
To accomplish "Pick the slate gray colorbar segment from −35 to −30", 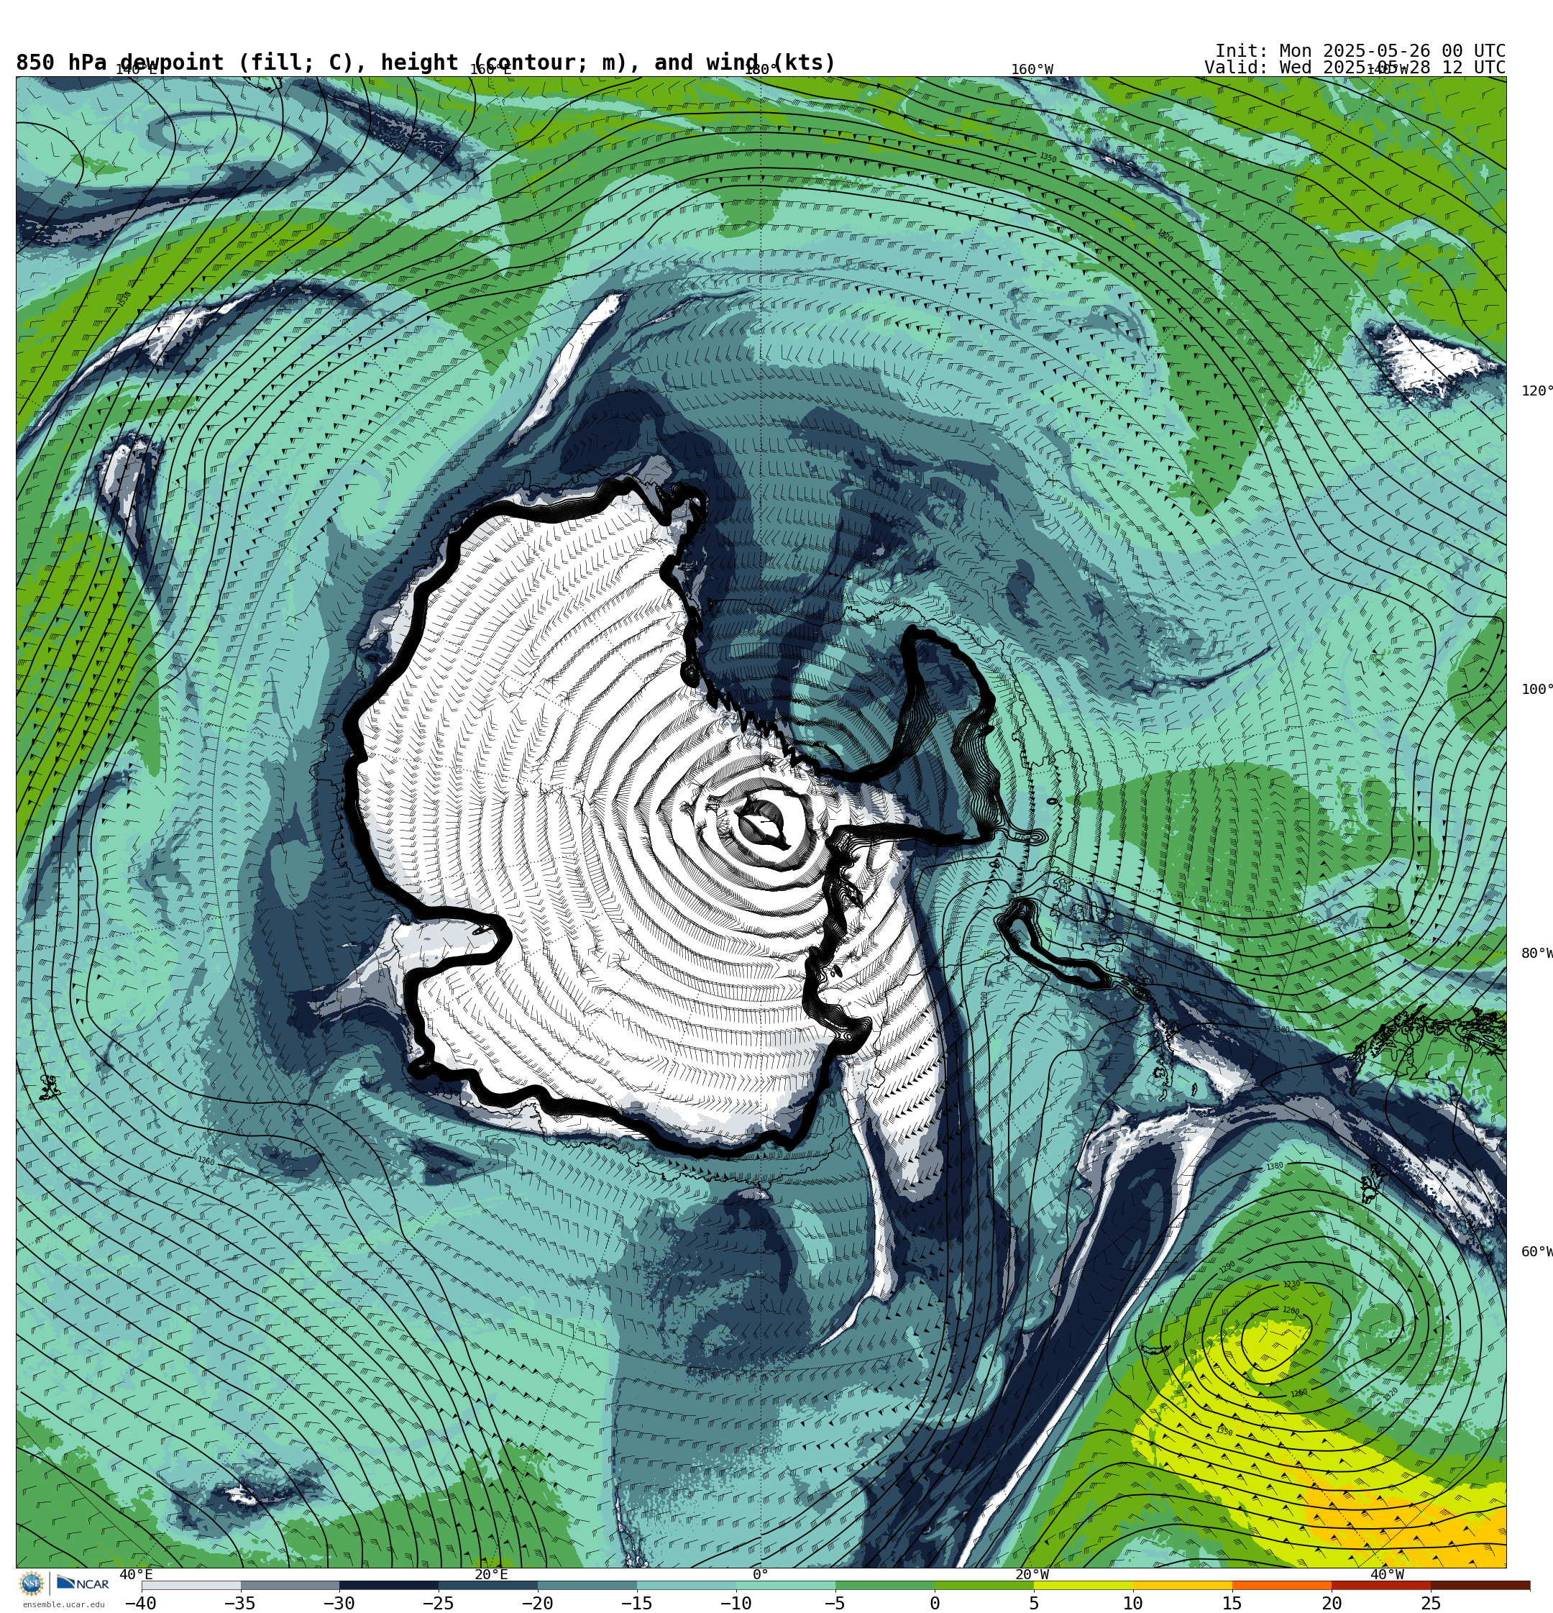I will [290, 1585].
